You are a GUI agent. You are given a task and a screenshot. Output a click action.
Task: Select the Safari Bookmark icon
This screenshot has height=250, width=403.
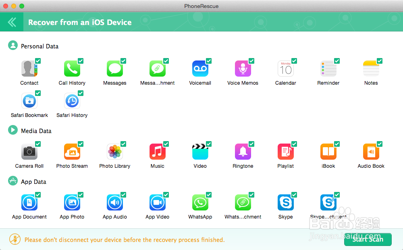(29, 101)
